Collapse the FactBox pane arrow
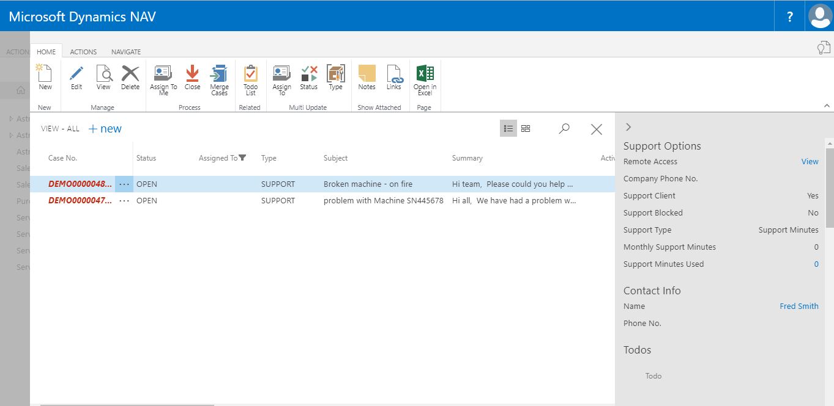Screen dimensions: 834x406 tap(628, 127)
